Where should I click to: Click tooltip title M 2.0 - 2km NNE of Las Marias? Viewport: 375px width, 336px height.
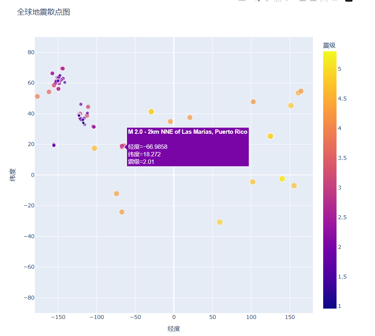(x=188, y=132)
